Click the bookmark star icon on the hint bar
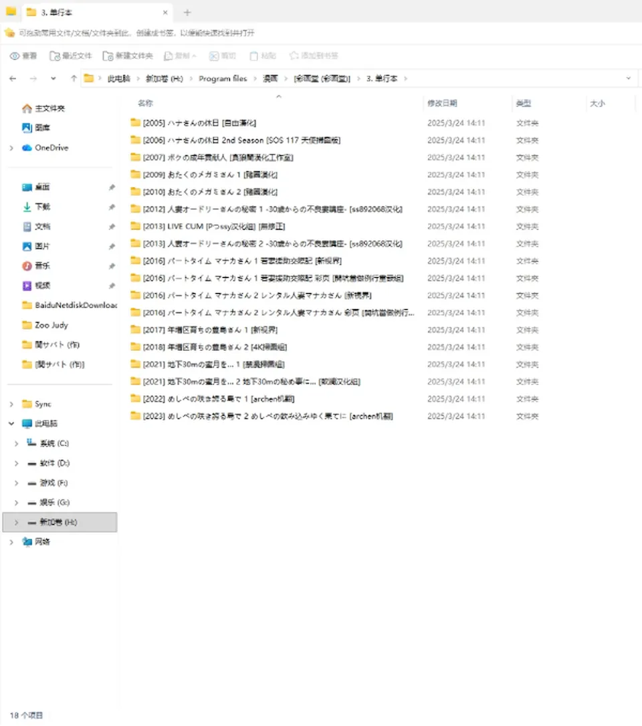Viewport: 642px width, 726px height. [10, 33]
